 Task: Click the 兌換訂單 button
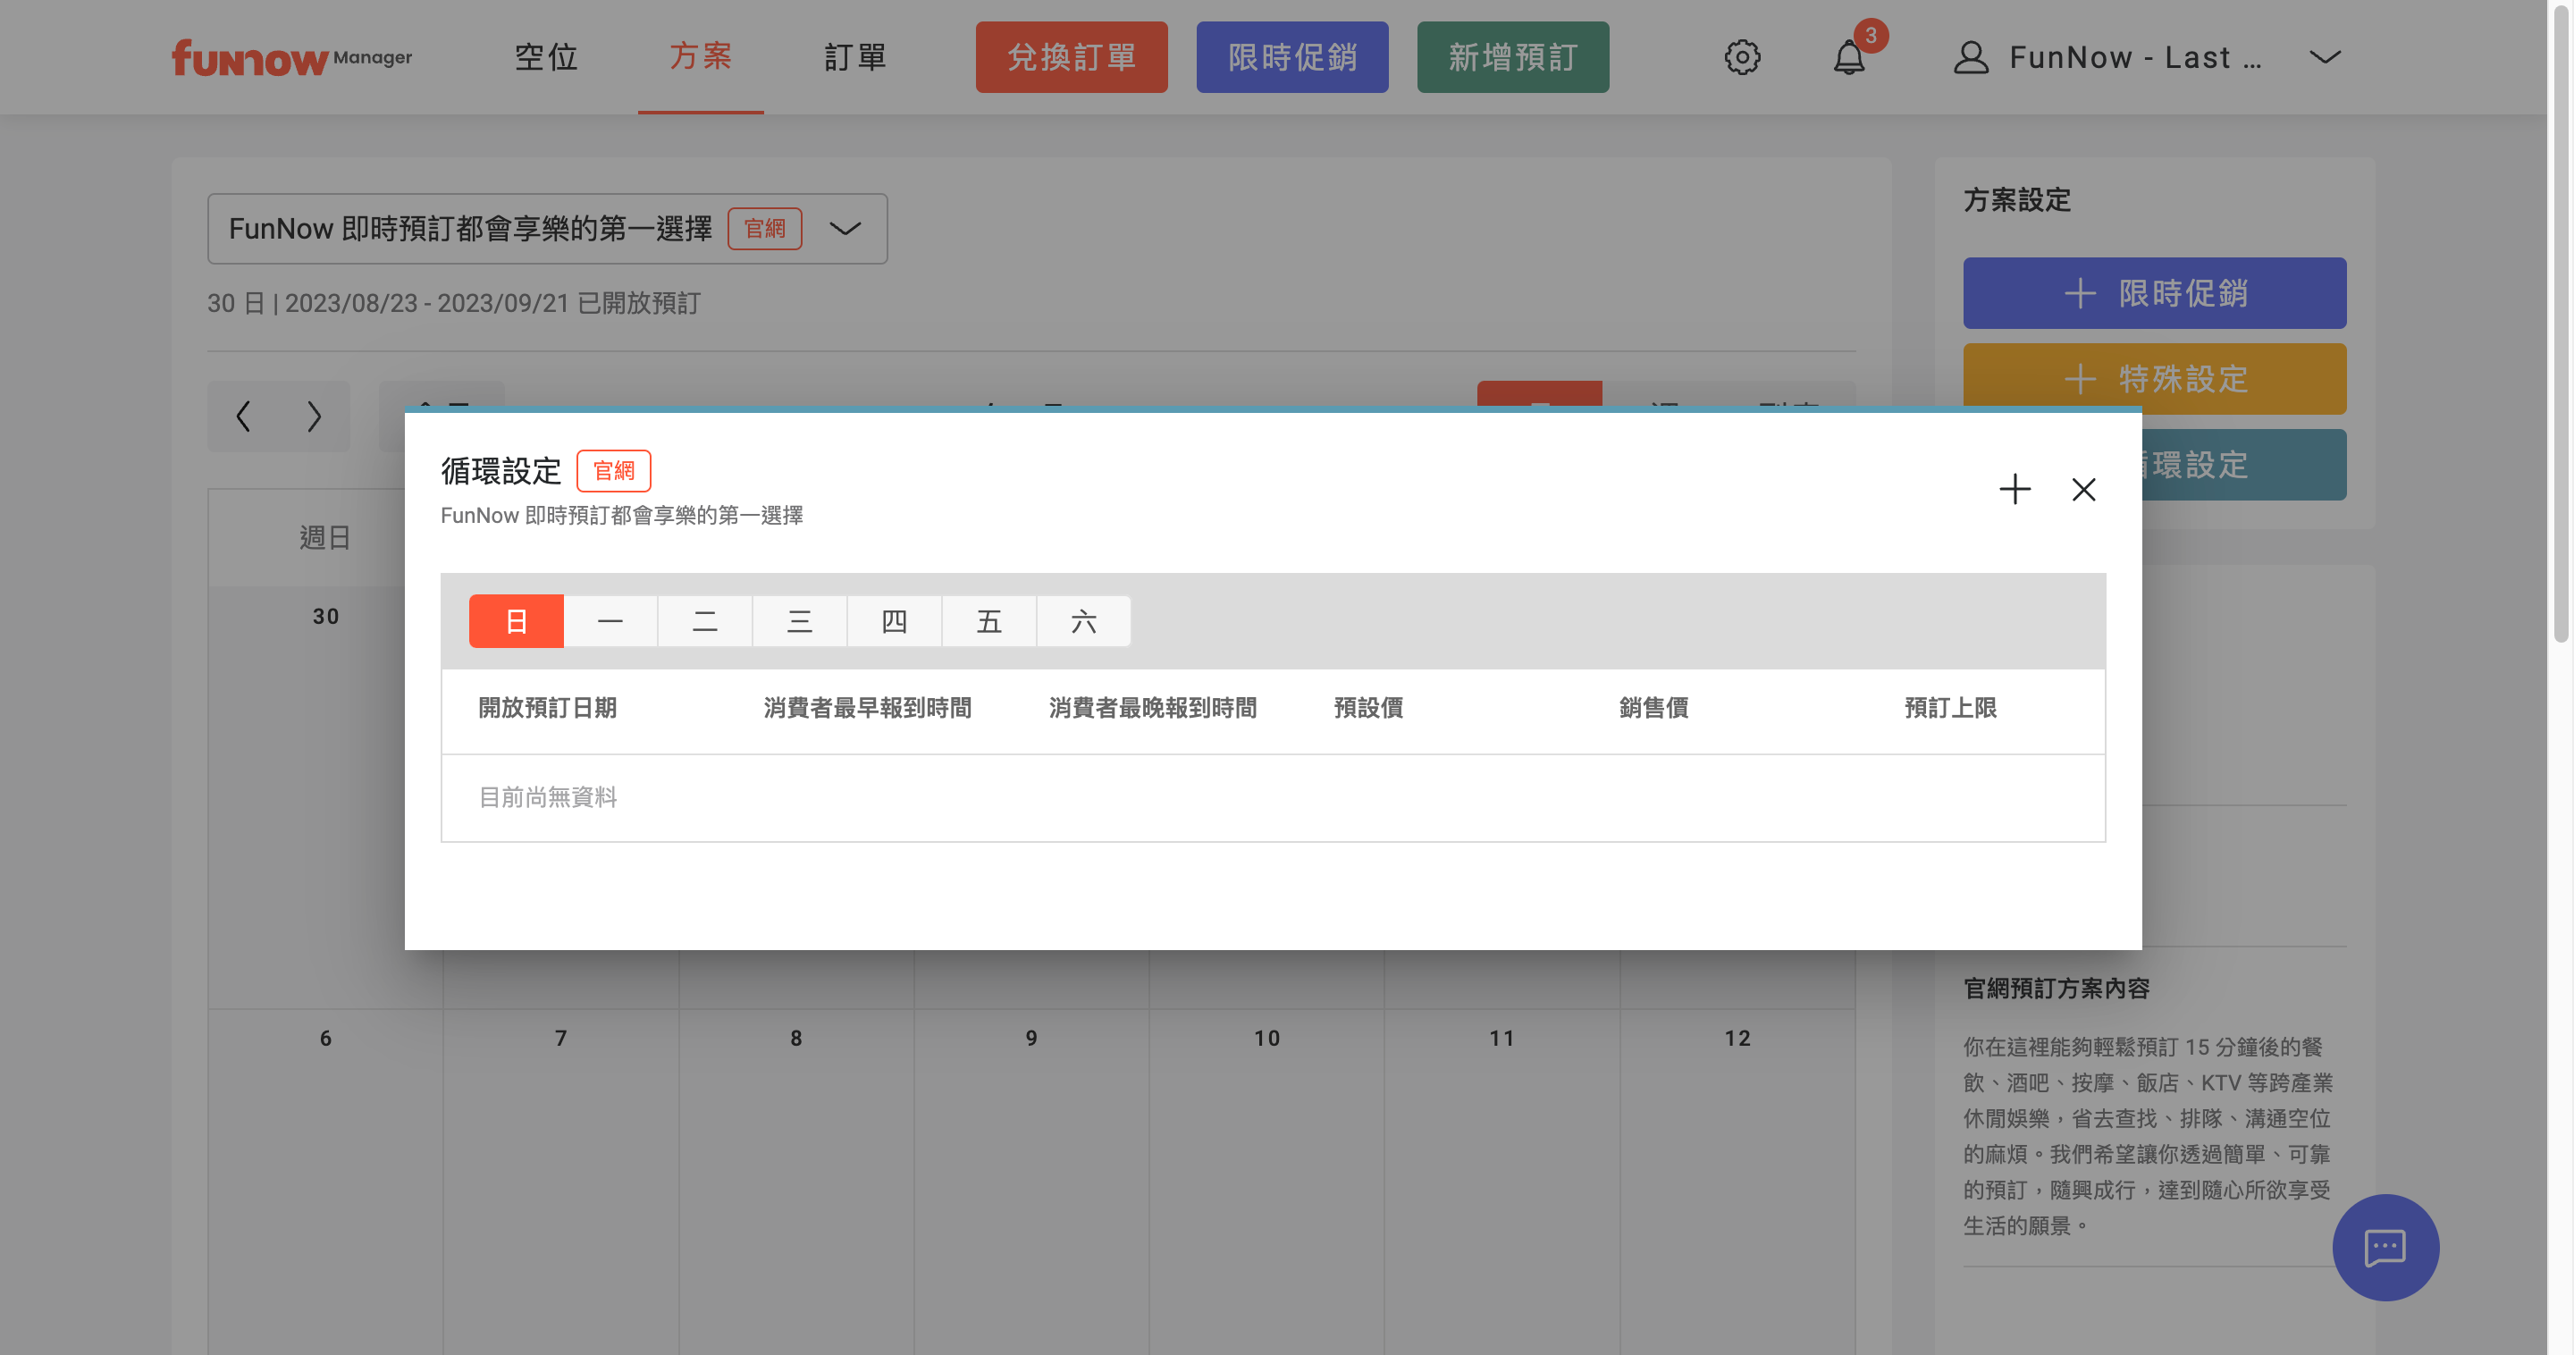coord(1072,57)
